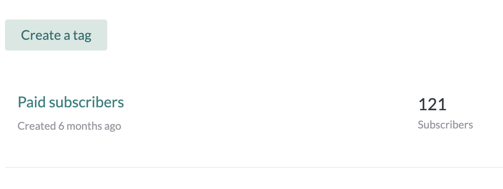Click the tag age text, 6 months ago
This screenshot has height=189, width=503.
point(89,126)
